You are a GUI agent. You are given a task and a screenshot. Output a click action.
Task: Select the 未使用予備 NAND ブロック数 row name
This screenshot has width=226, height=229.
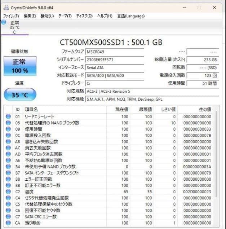50,167
